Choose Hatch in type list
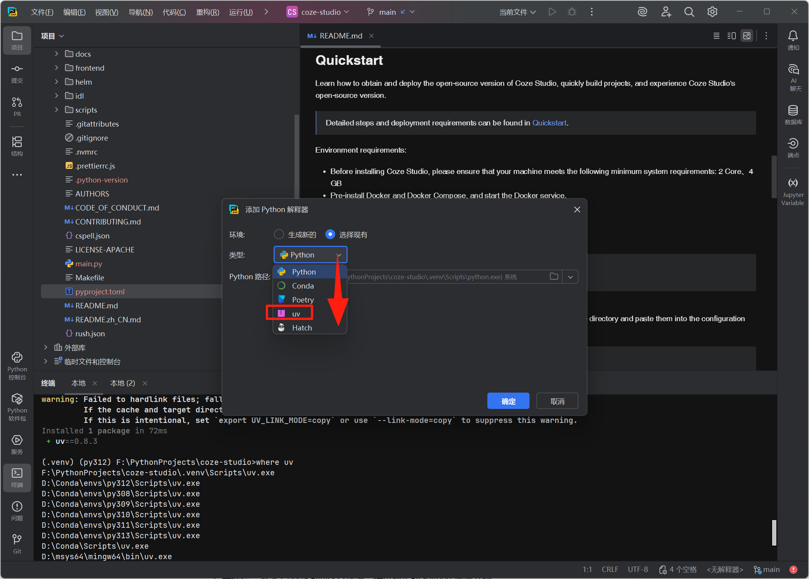Viewport: 809px width, 579px height. point(310,328)
